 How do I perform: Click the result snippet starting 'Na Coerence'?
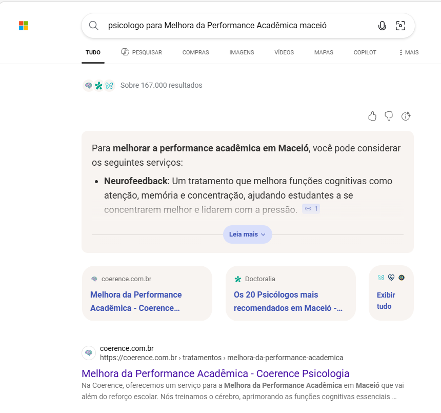click(243, 391)
